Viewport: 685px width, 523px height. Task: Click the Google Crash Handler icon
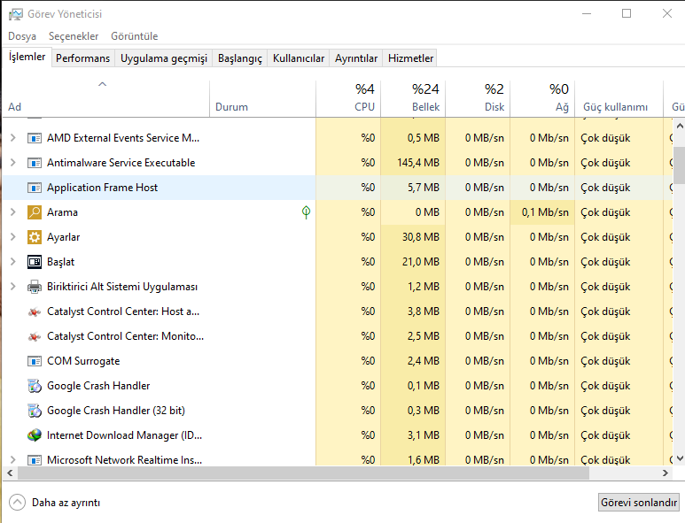click(34, 386)
